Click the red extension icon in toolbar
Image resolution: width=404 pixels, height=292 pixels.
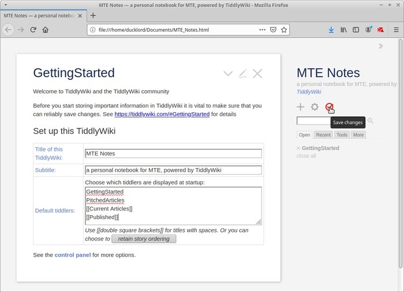tap(380, 30)
